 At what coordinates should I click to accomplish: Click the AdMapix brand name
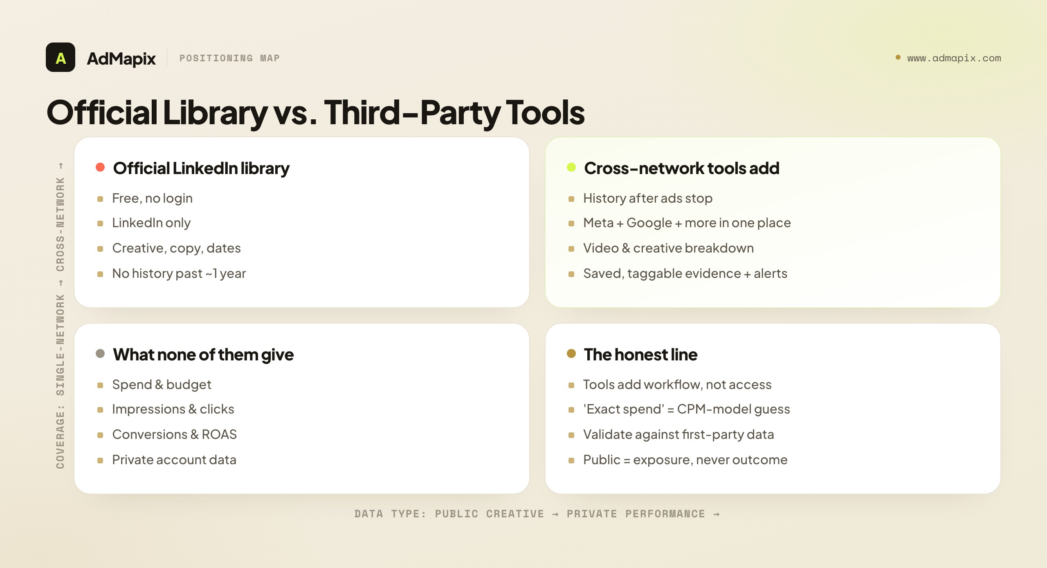click(121, 58)
